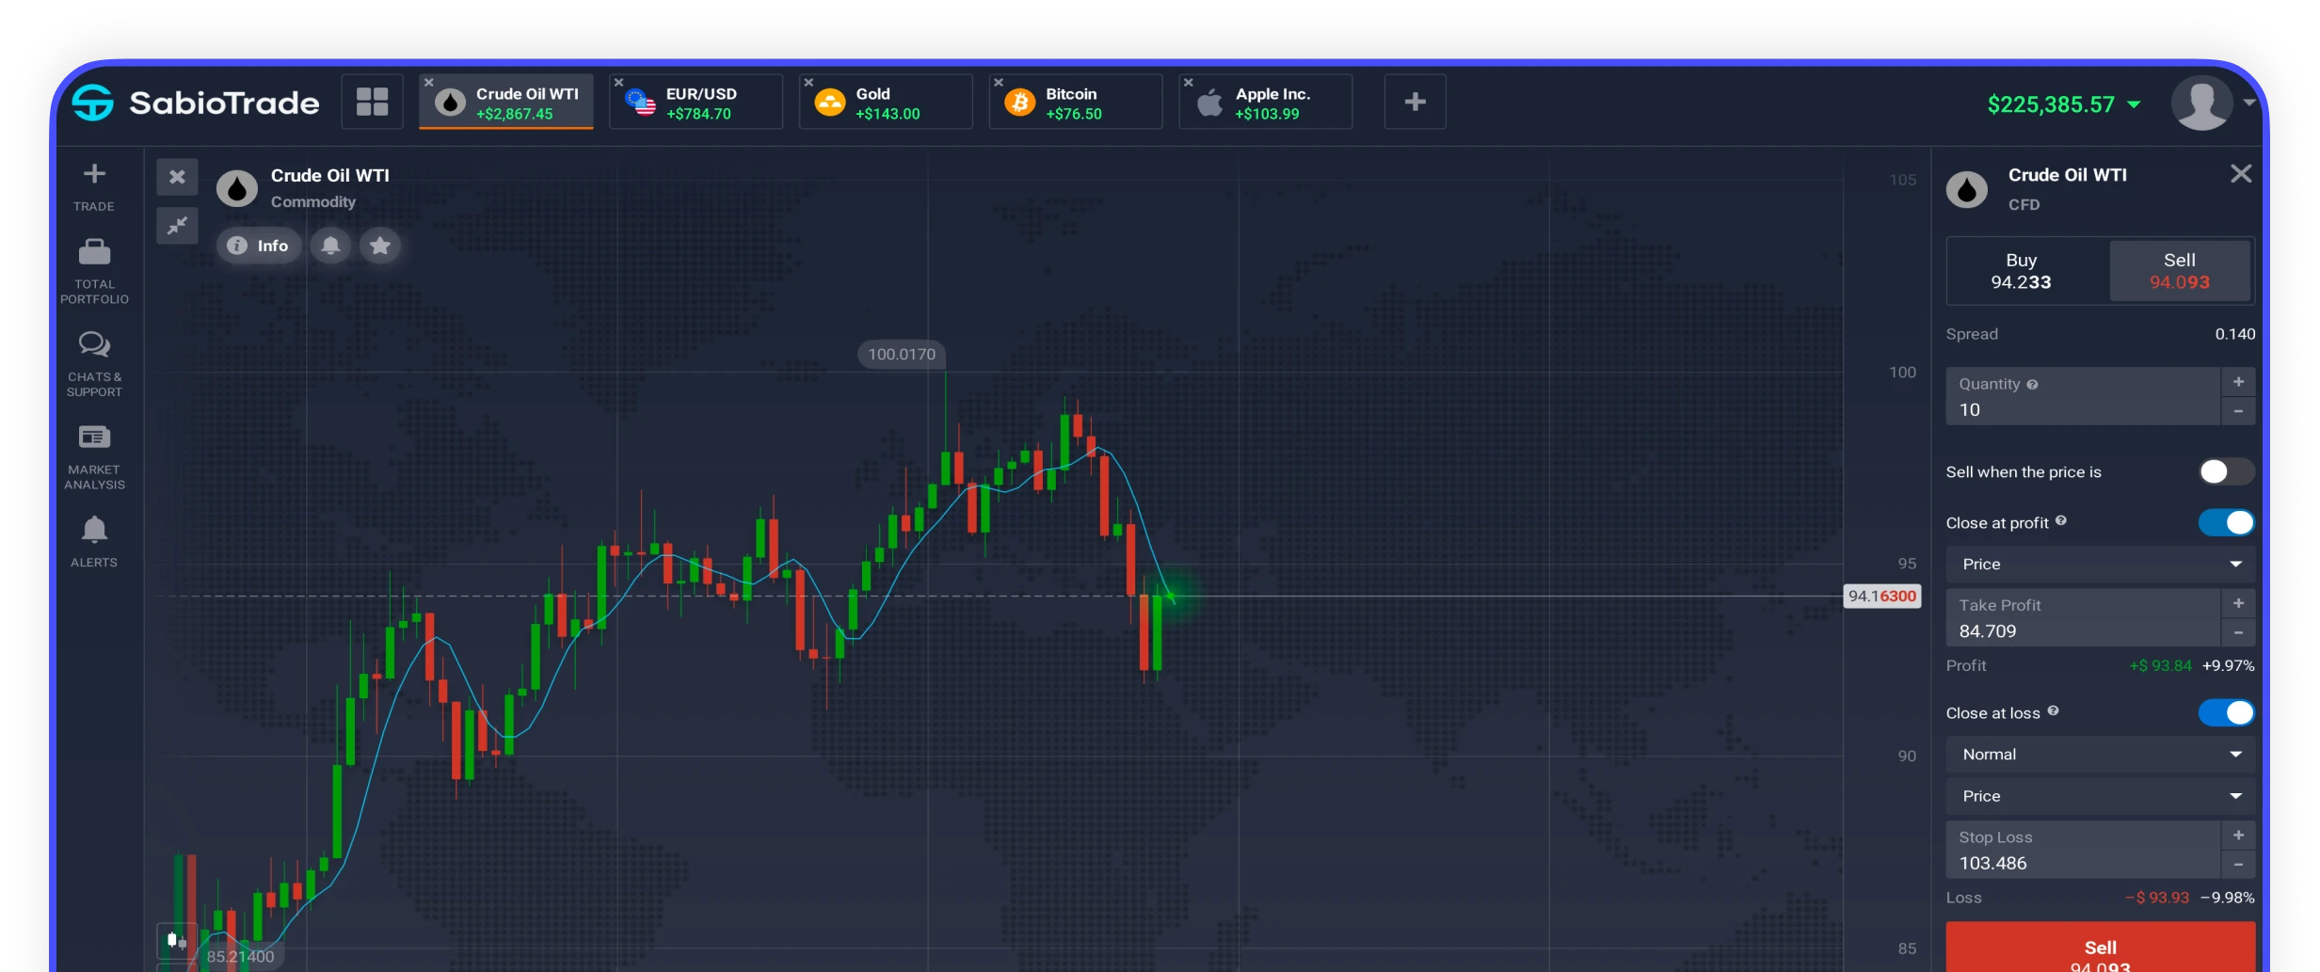This screenshot has height=972, width=2320.
Task: Open Market Analysis news icon
Action: (x=94, y=438)
